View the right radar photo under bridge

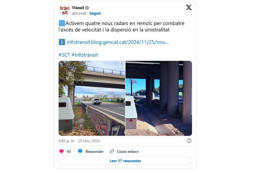pyautogui.click(x=159, y=98)
